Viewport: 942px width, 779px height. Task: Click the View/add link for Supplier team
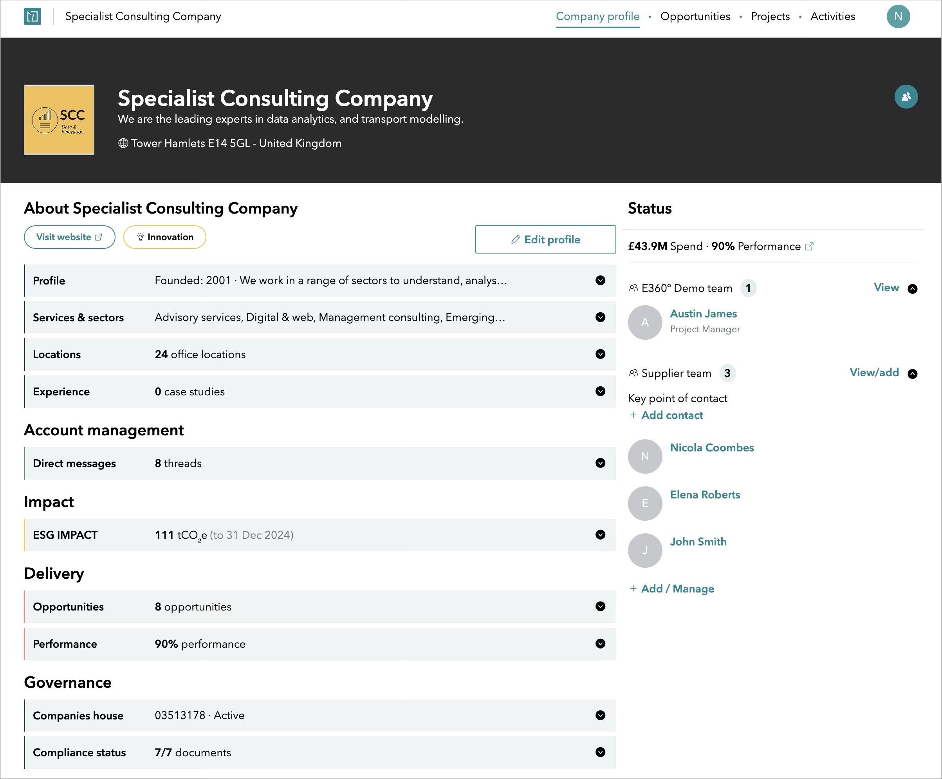[874, 372]
